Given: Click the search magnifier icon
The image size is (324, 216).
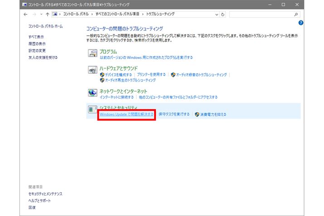Looking at the screenshot, I should click(296, 14).
